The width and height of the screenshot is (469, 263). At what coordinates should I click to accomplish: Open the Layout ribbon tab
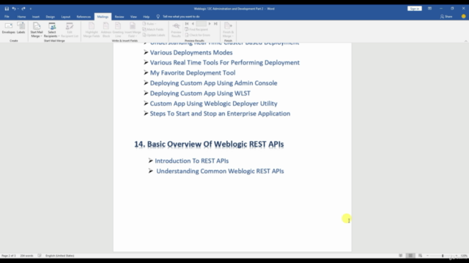point(65,17)
